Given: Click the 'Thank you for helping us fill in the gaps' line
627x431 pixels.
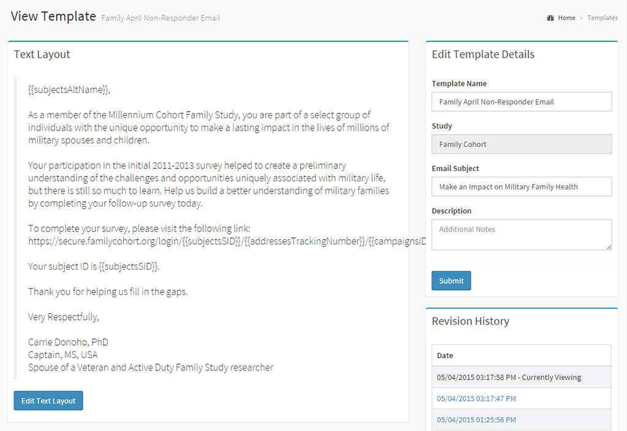Looking at the screenshot, I should point(108,292).
